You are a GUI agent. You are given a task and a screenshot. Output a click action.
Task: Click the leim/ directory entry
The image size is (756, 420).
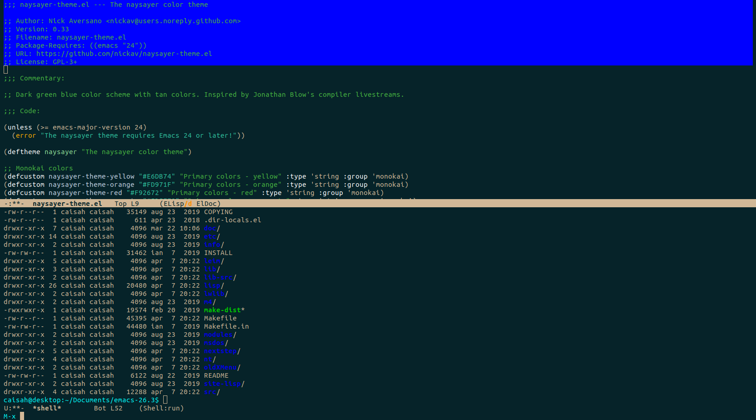(x=214, y=261)
